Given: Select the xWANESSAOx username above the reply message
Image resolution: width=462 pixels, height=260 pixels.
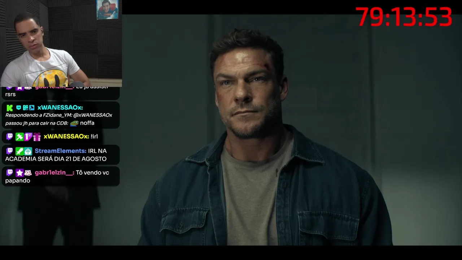Looking at the screenshot, I should (60, 108).
